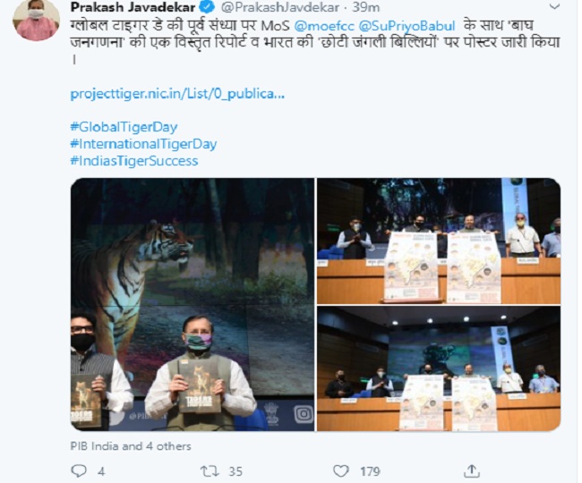Open the bottom-right conference hall photo

(439, 369)
